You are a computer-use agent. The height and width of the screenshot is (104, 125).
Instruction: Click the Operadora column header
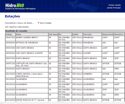(119, 34)
